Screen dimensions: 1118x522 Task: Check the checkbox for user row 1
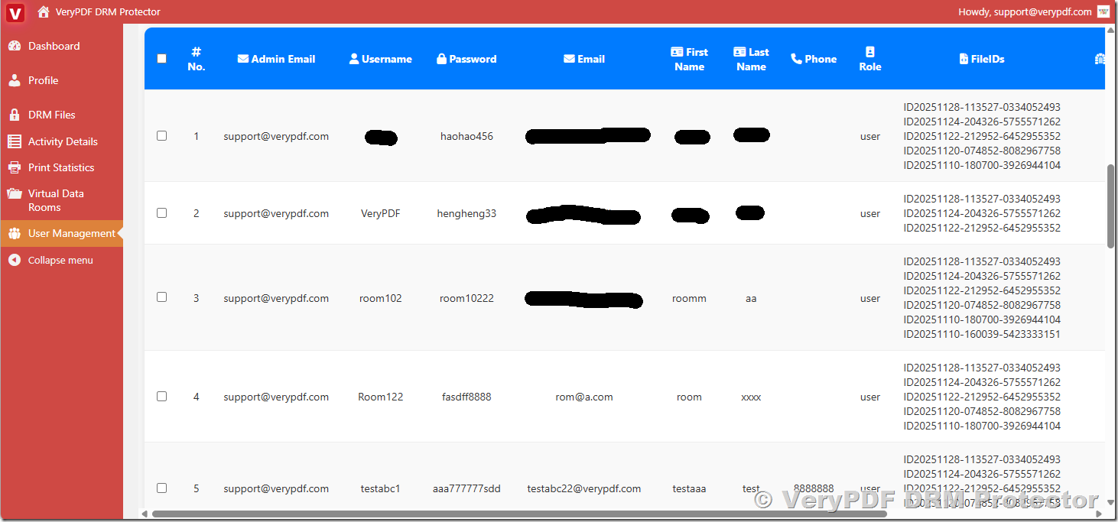161,135
